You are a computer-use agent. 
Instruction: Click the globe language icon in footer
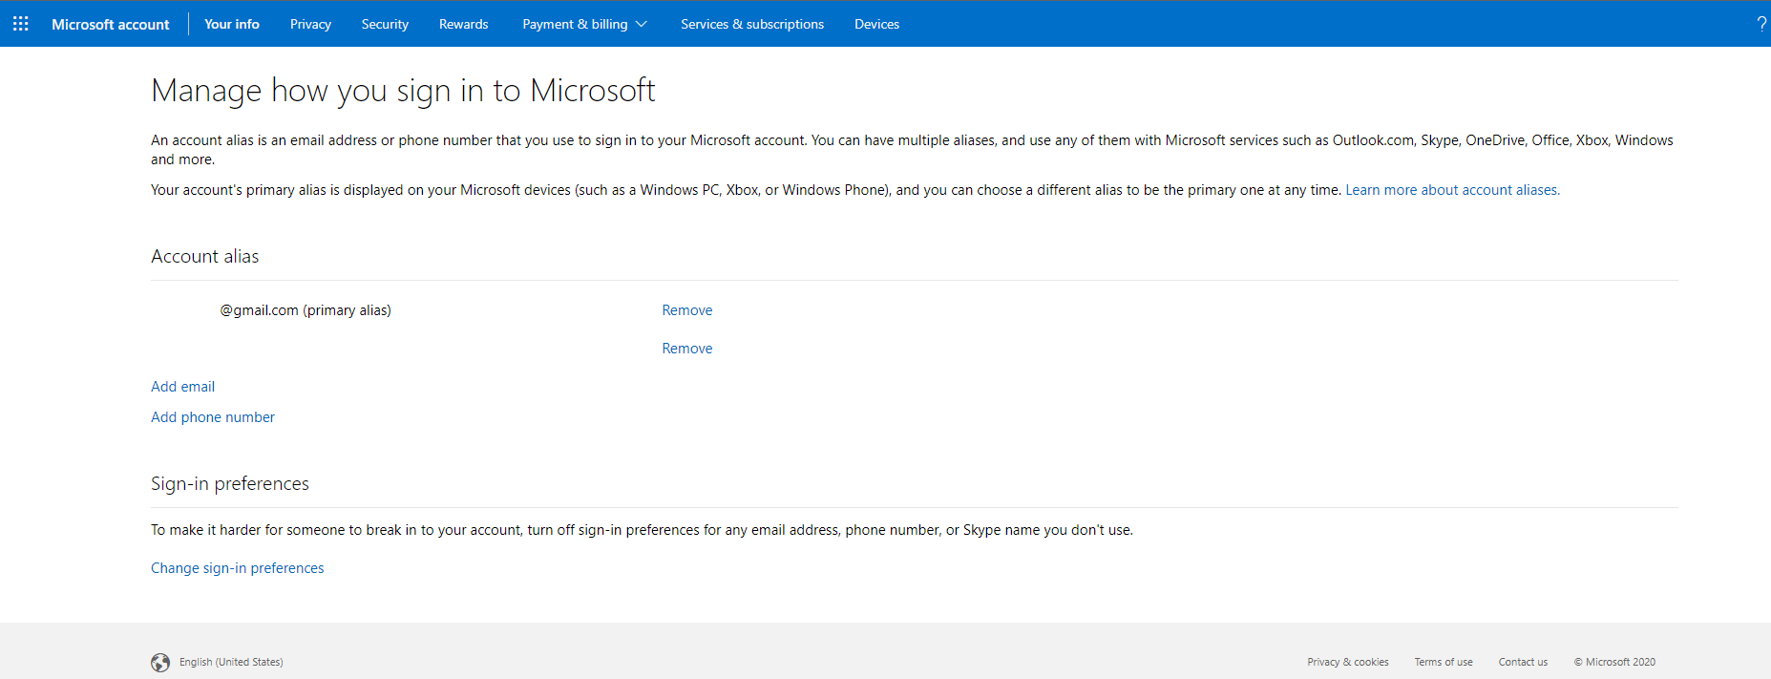[160, 662]
